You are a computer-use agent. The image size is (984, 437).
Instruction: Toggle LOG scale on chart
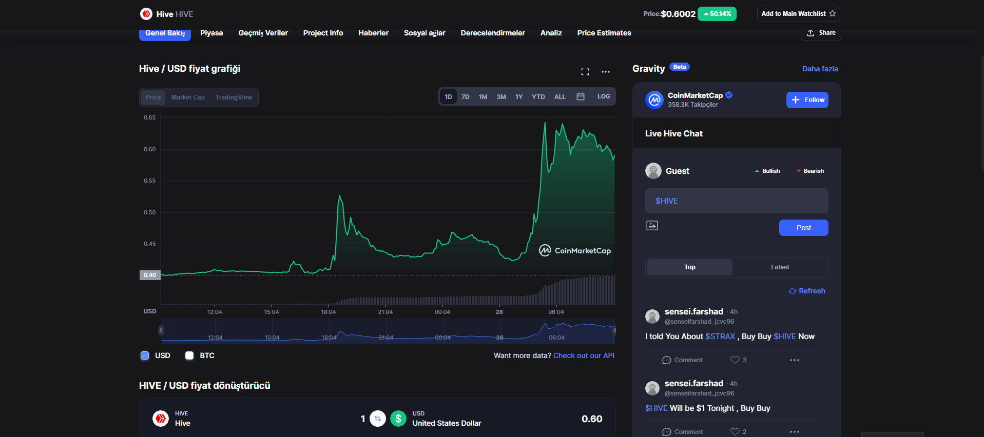(604, 96)
